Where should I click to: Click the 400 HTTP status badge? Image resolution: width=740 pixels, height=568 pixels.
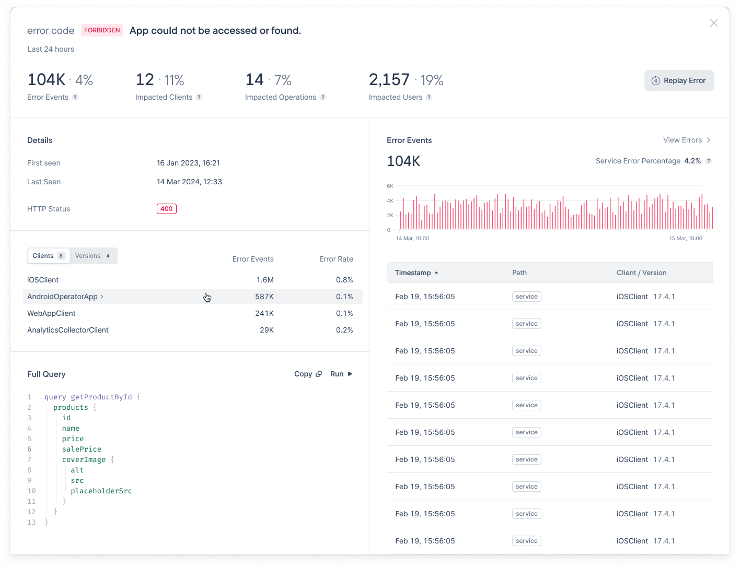(166, 209)
